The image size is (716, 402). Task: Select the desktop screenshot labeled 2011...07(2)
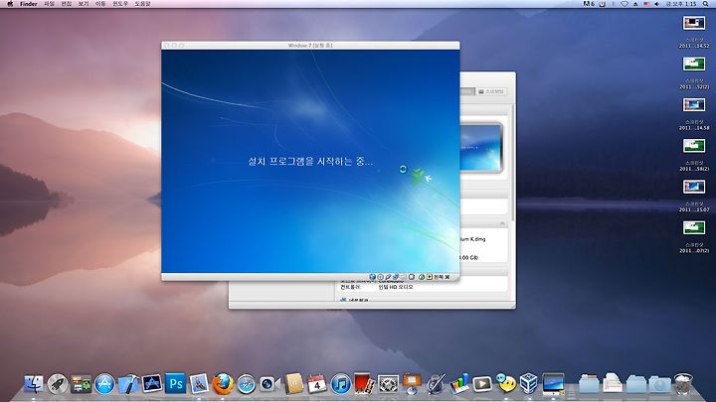[694, 227]
